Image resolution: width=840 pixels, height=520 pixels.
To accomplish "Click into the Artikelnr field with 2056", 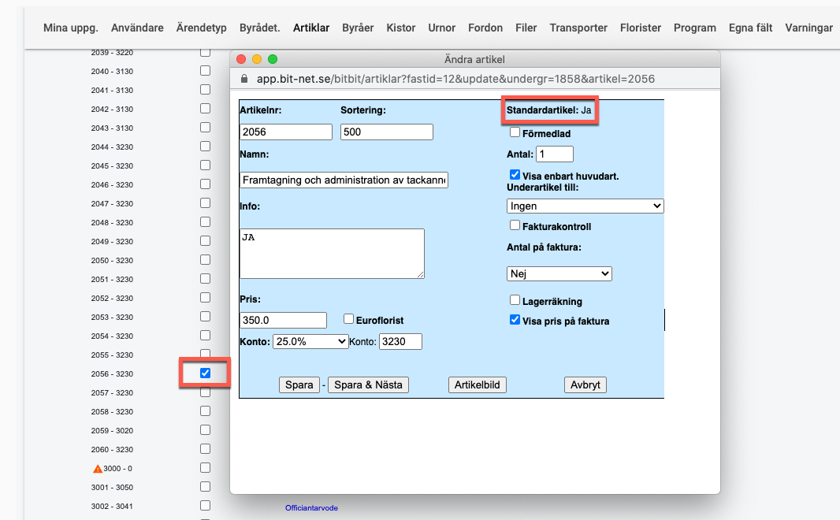I will (x=286, y=132).
